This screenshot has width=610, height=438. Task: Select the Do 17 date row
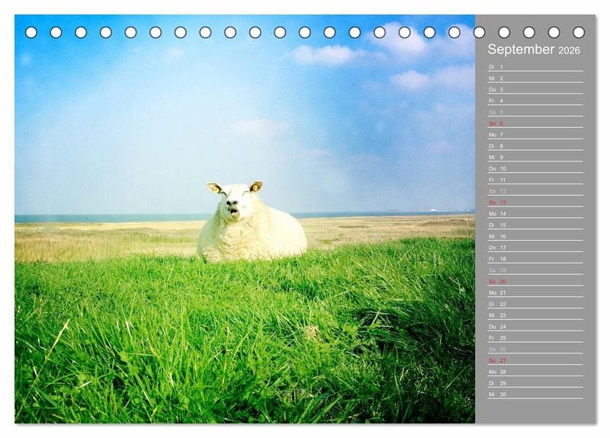coord(535,248)
